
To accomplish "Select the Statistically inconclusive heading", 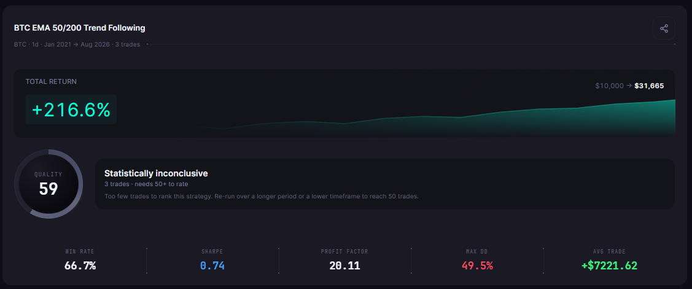I will click(156, 173).
